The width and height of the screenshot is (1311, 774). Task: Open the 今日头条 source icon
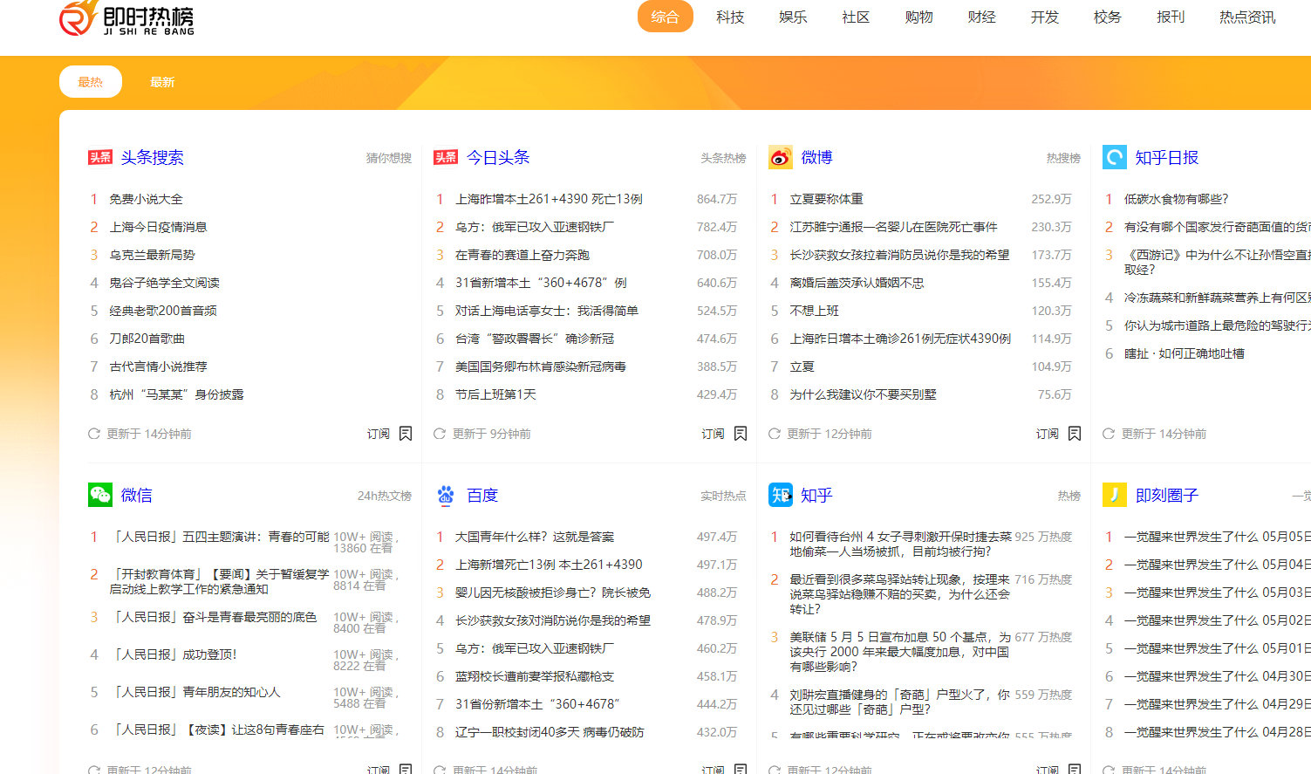(x=446, y=157)
